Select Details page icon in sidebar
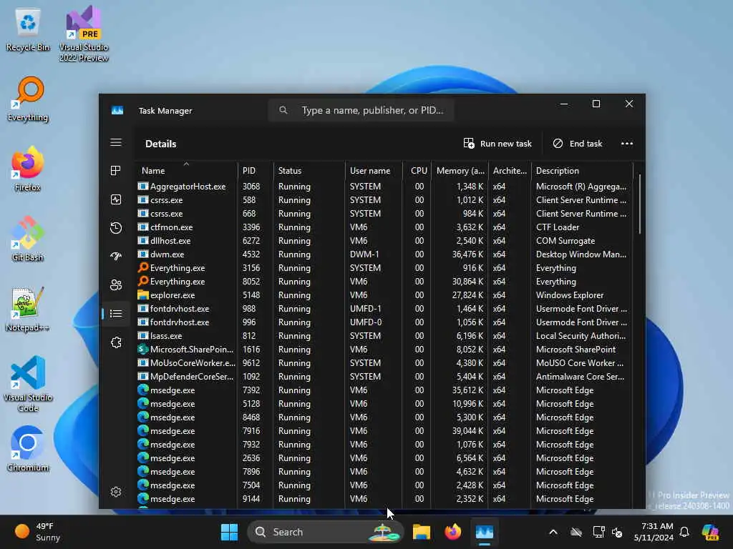The height and width of the screenshot is (549, 733). [116, 314]
